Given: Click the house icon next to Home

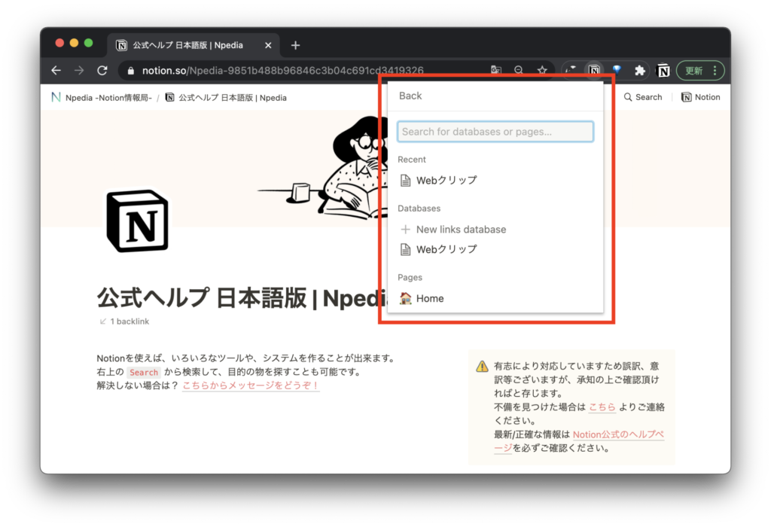Looking at the screenshot, I should (x=405, y=298).
